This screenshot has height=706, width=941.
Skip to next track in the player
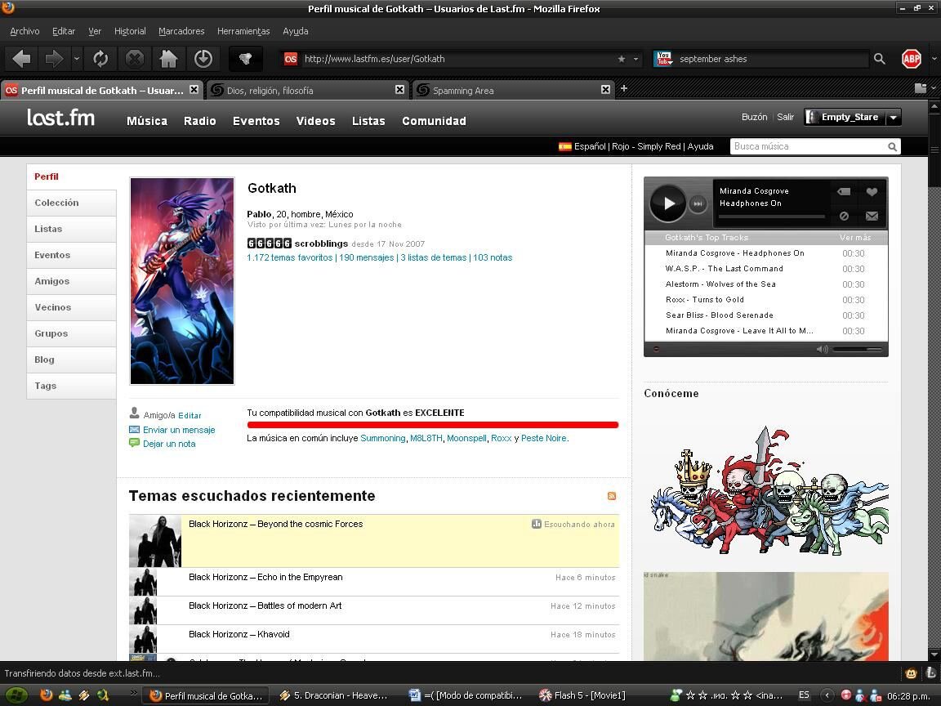tap(698, 203)
